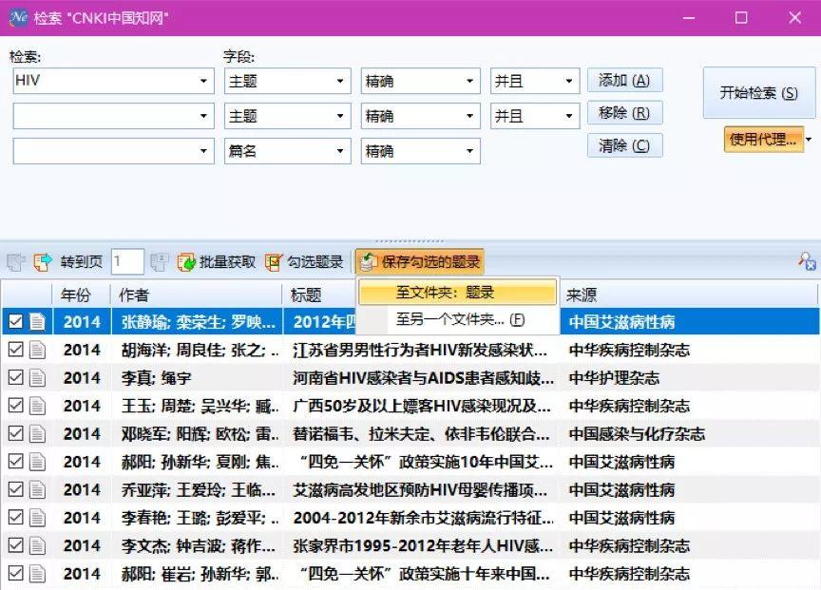Uncheck the 郝阳; 孙新华; 夏刚 record checkbox
Image resolution: width=821 pixels, height=590 pixels.
tap(16, 461)
